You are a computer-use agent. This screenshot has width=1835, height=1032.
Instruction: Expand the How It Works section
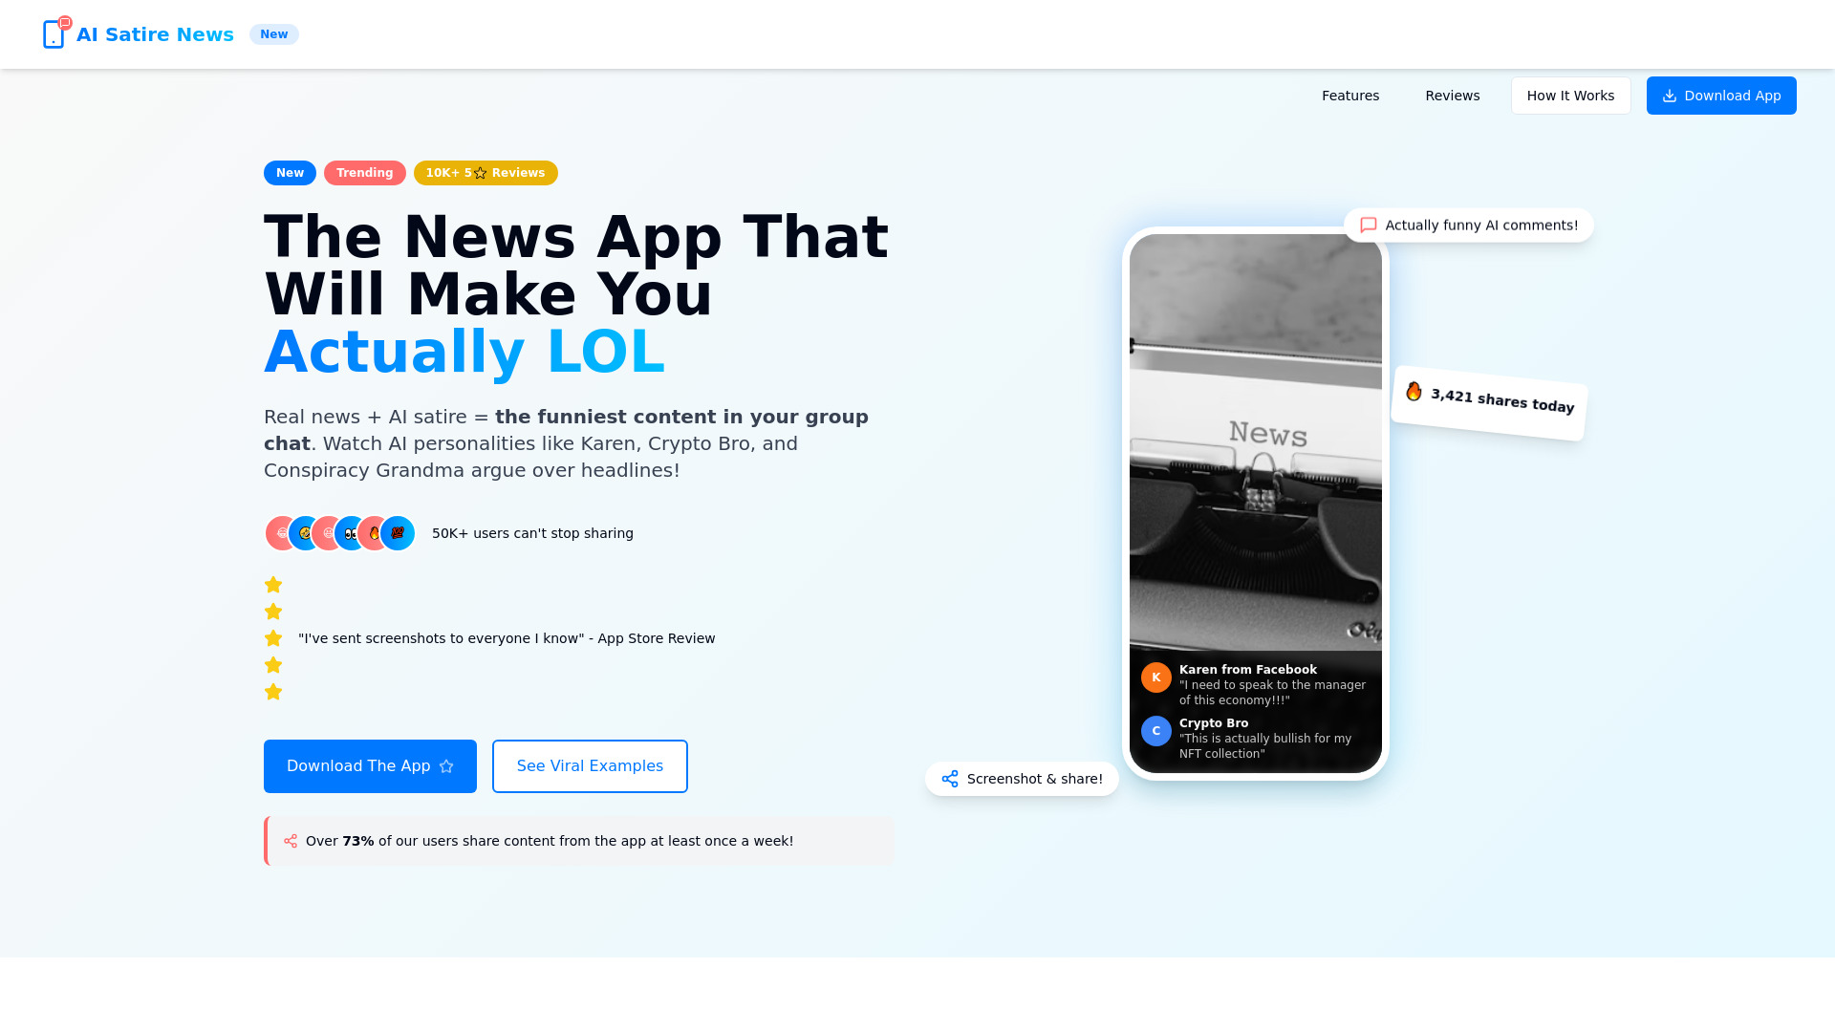[1570, 95]
